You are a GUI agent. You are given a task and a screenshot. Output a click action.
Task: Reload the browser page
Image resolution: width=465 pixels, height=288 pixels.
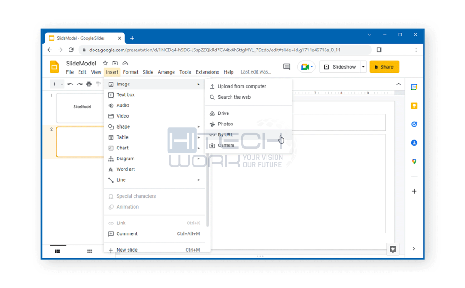[71, 50]
